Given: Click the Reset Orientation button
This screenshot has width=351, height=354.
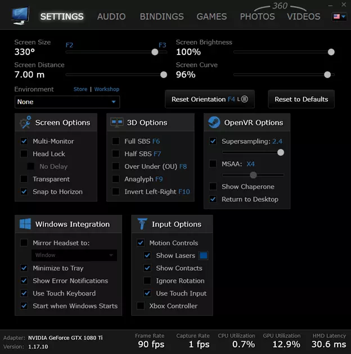Looking at the screenshot, I should point(210,99).
